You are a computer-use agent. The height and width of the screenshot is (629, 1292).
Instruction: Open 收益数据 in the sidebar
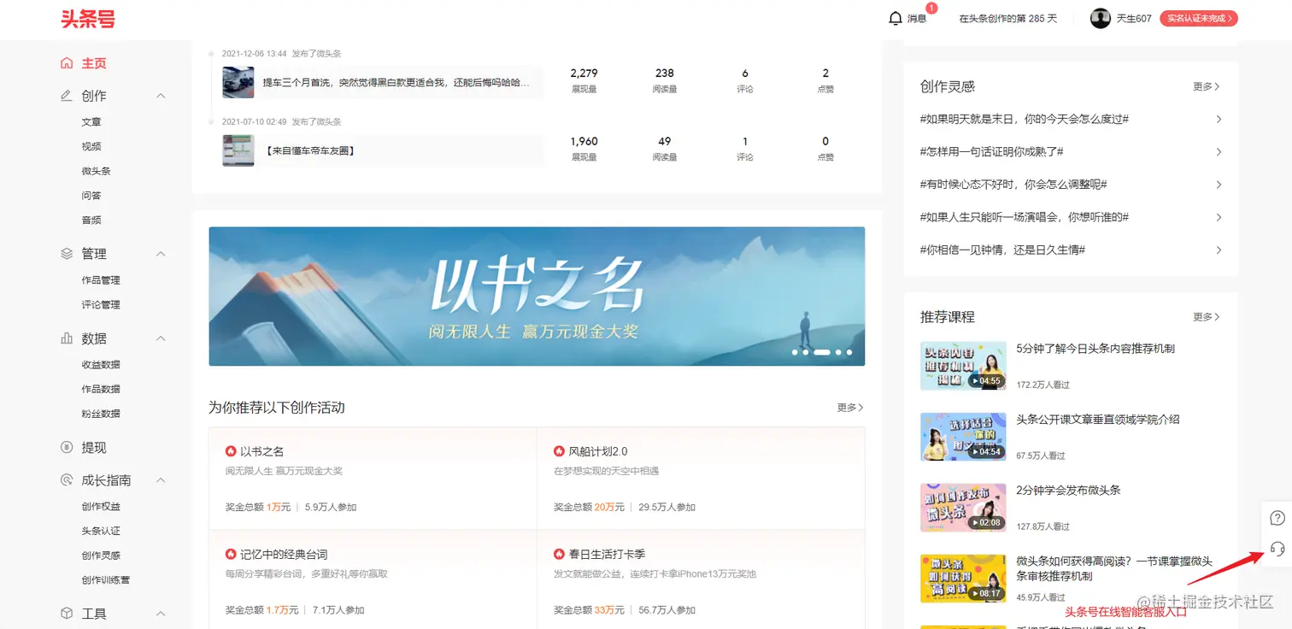pyautogui.click(x=101, y=365)
